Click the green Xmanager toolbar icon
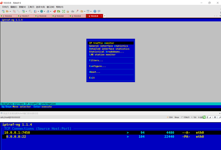 (59, 11)
